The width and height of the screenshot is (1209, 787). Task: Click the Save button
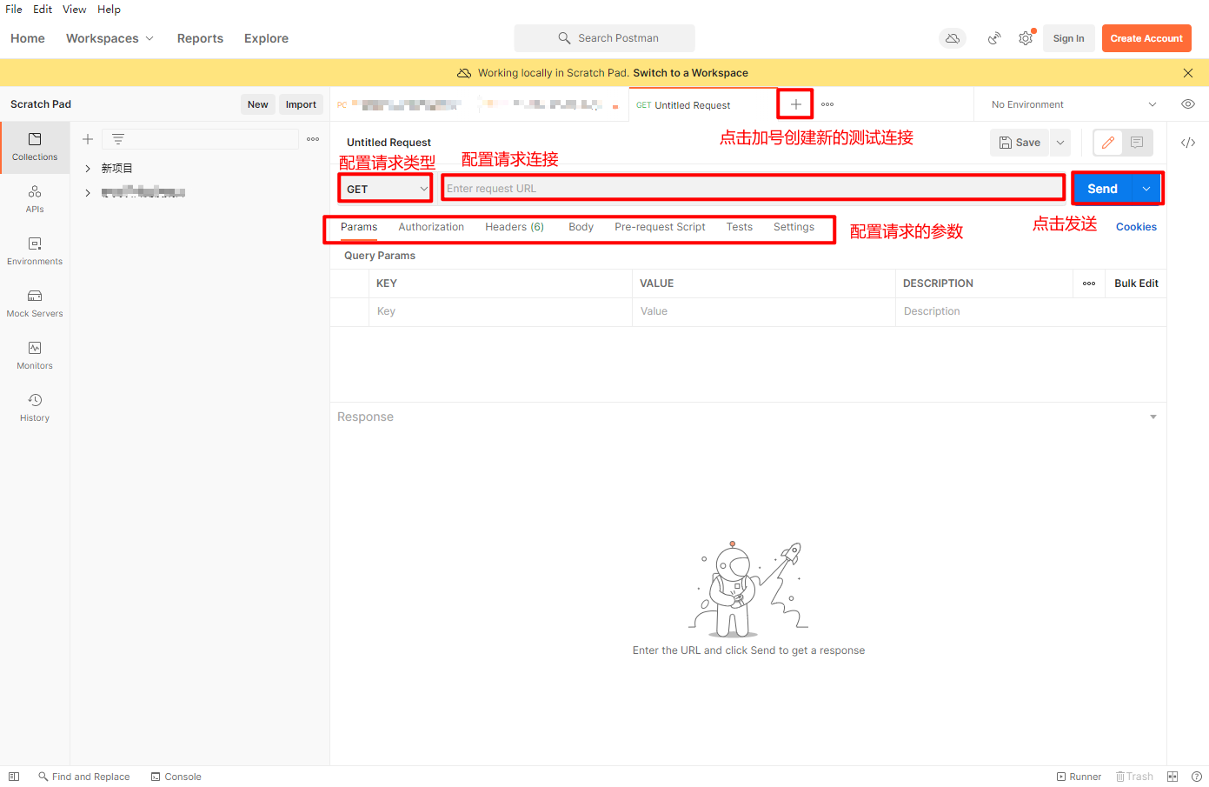[x=1020, y=143]
